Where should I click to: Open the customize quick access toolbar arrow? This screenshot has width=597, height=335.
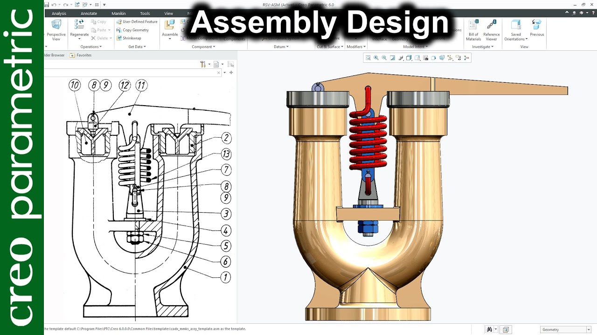tap(104, 5)
